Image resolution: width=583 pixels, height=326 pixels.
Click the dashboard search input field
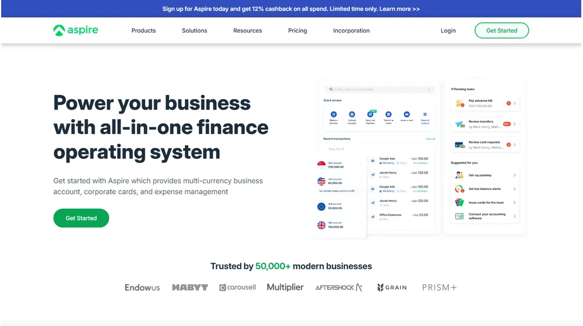380,90
